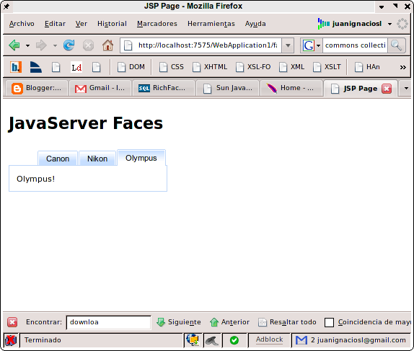Screen dimensions: 414x351
Task: Click the search magnifying glass button
Action: 396,45
